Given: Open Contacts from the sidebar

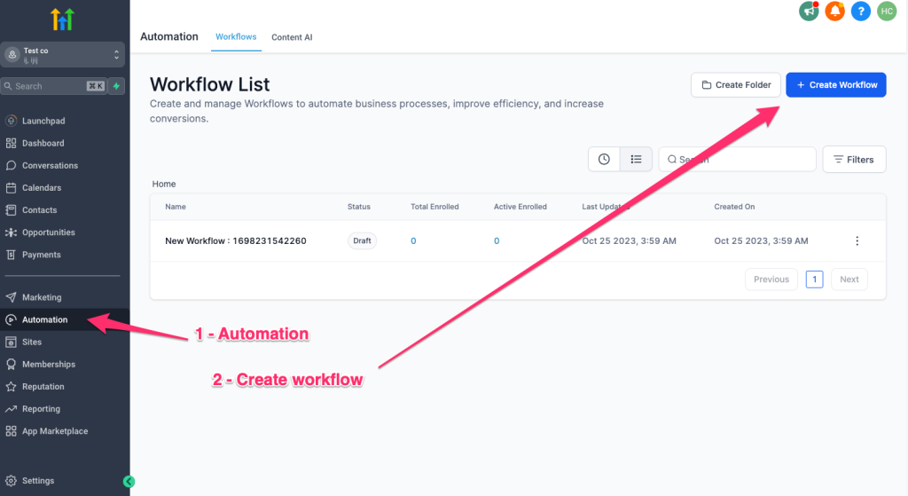Looking at the screenshot, I should tap(39, 209).
